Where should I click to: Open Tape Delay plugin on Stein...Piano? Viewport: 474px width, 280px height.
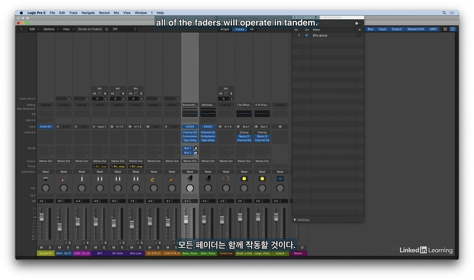[208, 140]
